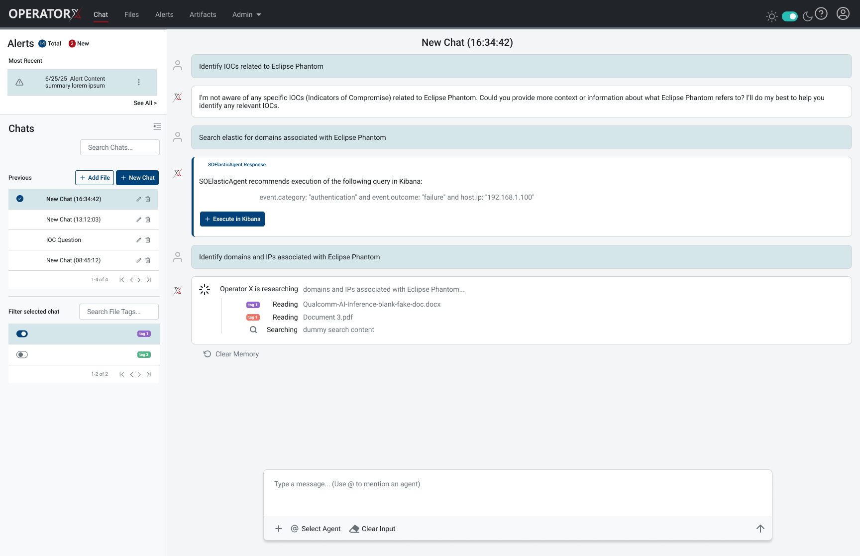Open the Select Agent picker

click(316, 529)
